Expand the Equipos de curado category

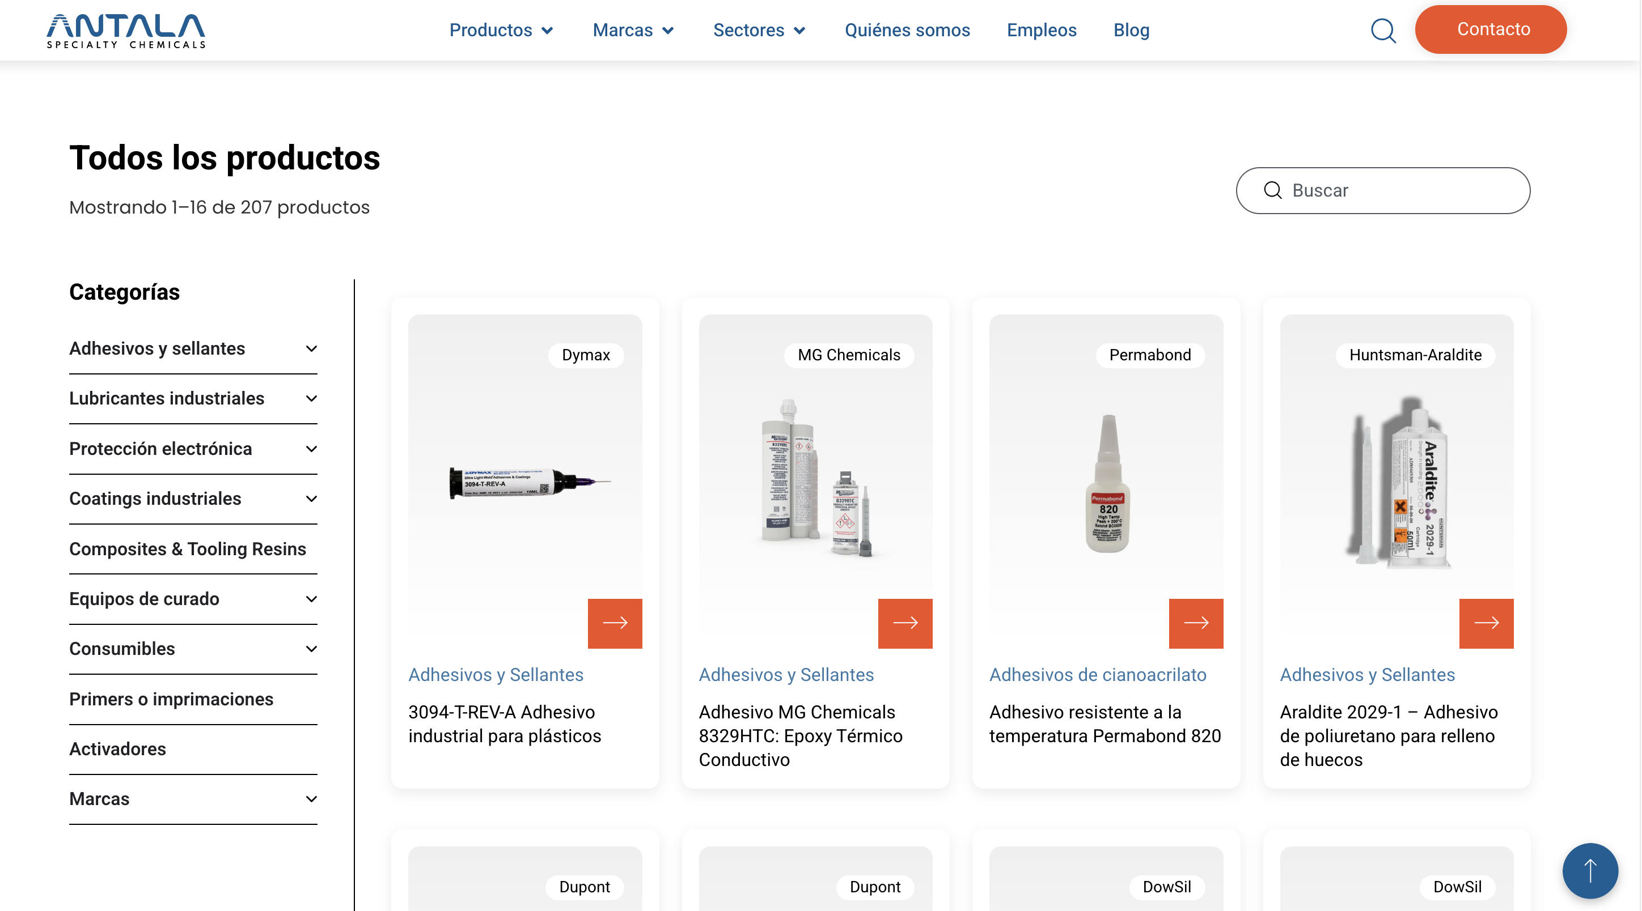pos(311,599)
